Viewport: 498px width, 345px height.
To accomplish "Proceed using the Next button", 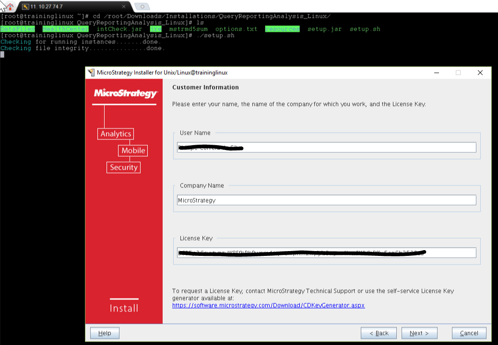I will click(419, 333).
